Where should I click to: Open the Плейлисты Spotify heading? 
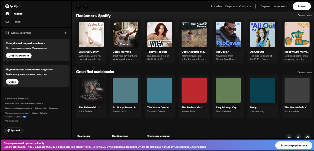[93, 16]
